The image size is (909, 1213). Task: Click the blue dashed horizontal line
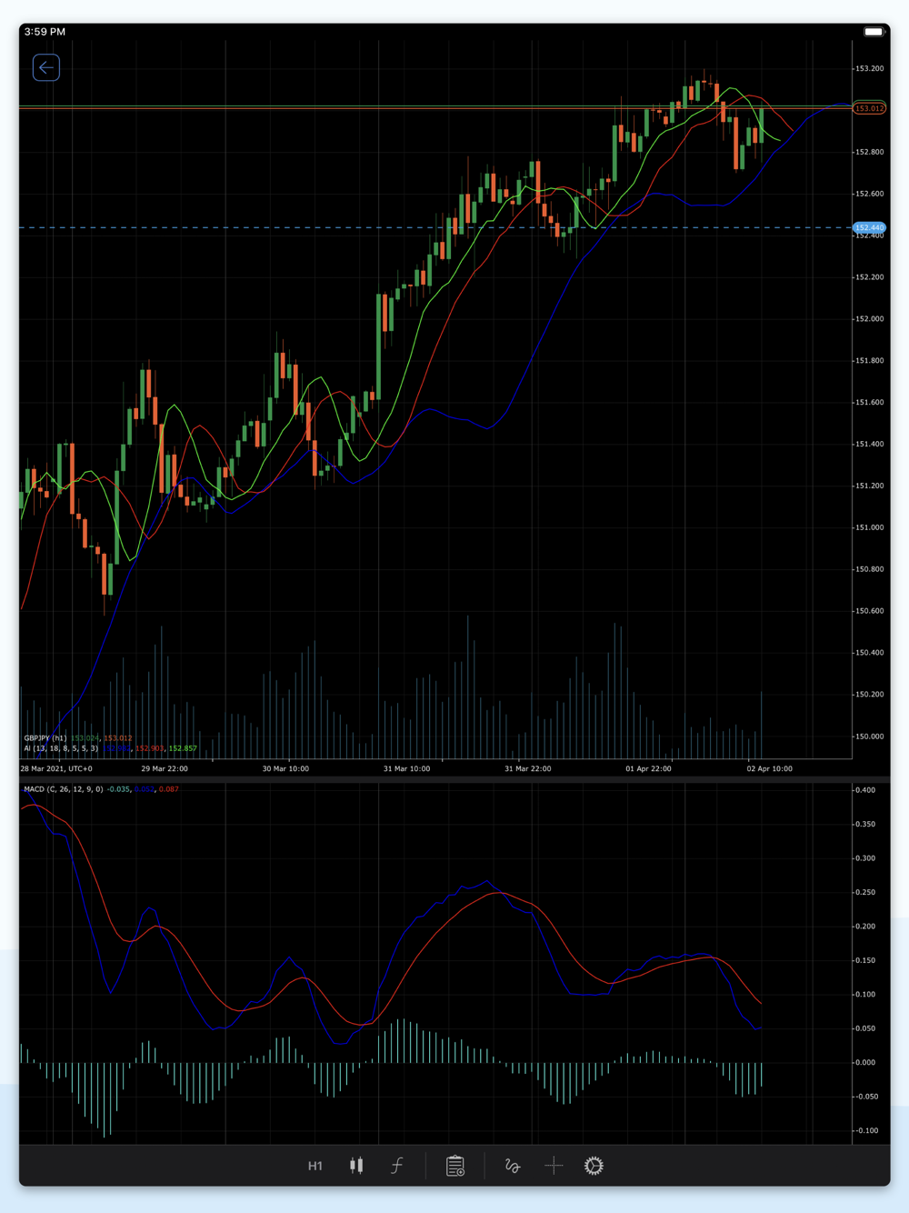(273, 227)
